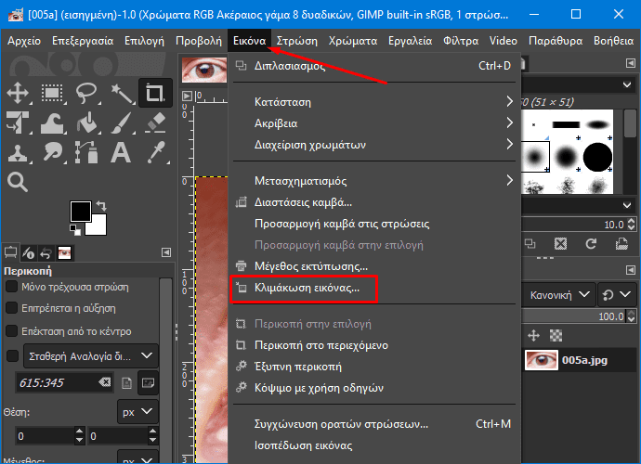
Task: Select the Fuzzy Select magic wand tool
Action: click(x=121, y=93)
